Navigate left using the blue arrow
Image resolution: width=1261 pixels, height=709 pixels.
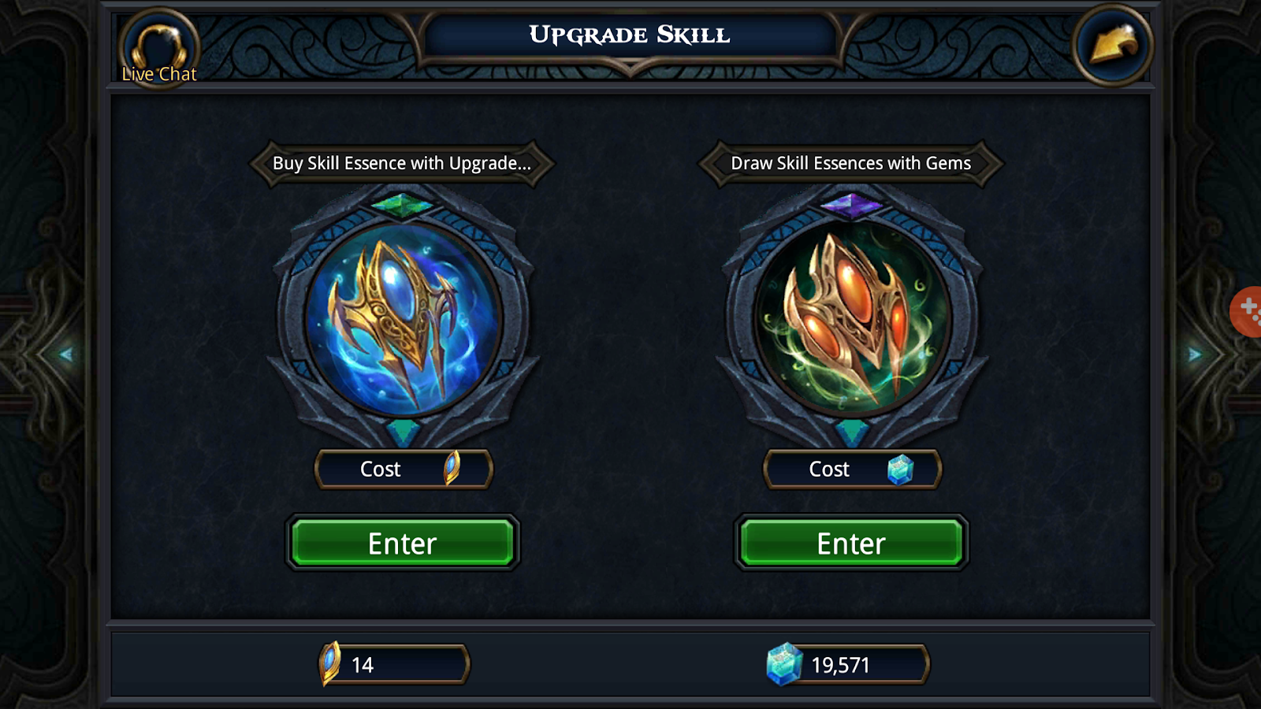66,354
